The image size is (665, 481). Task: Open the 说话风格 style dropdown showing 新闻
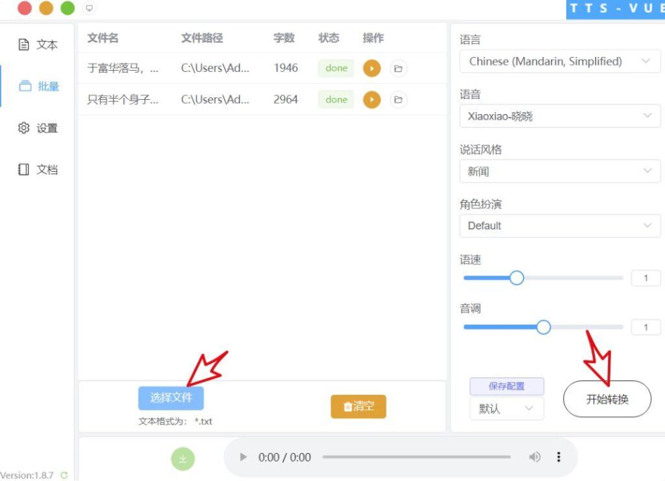point(559,171)
